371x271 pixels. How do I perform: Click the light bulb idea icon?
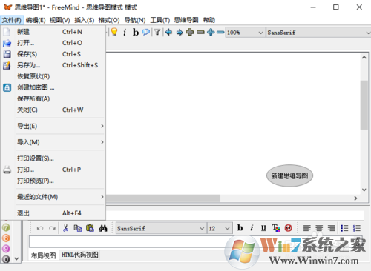point(114,32)
